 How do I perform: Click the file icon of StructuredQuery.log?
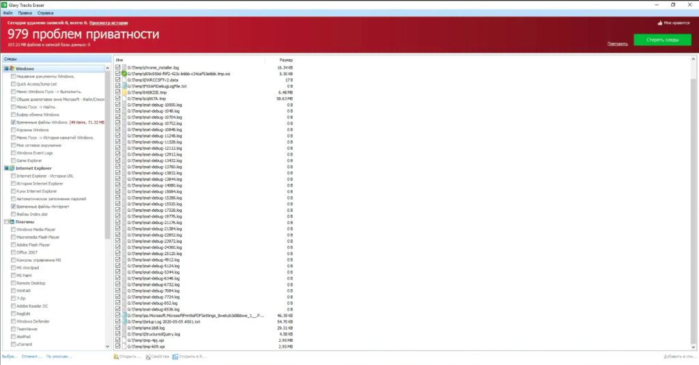(x=124, y=334)
